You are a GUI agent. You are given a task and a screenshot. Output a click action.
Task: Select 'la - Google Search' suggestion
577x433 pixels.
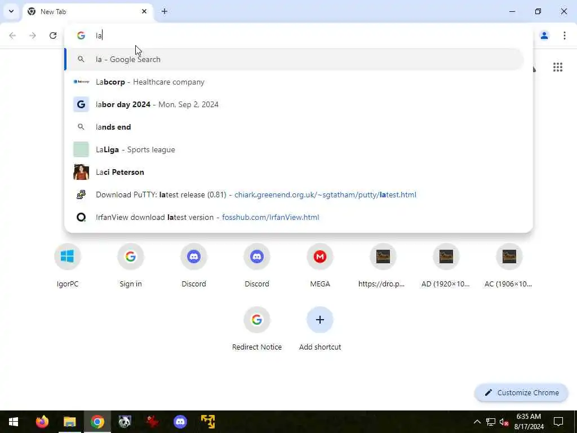point(294,59)
